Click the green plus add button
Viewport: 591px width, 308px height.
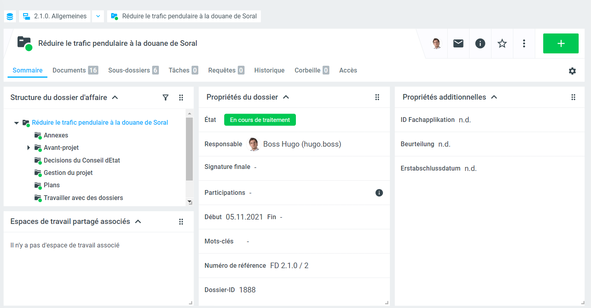561,43
